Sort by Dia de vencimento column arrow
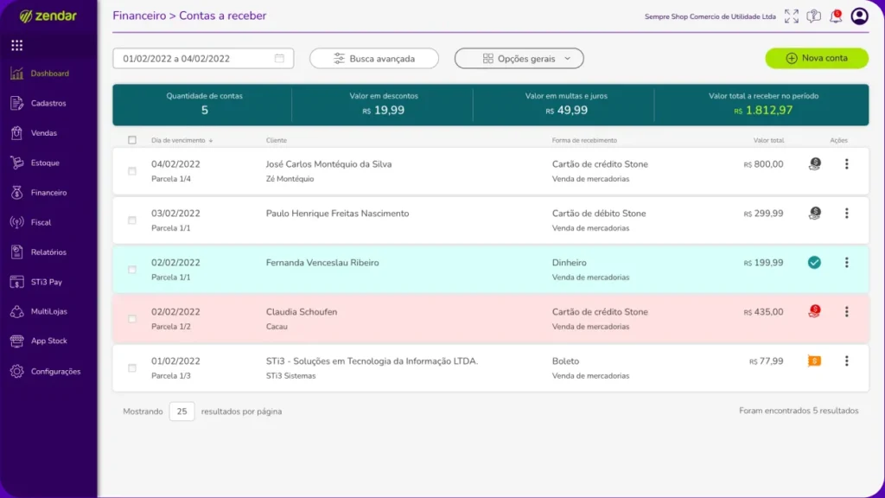Screen dimensions: 885x498 pos(211,140)
